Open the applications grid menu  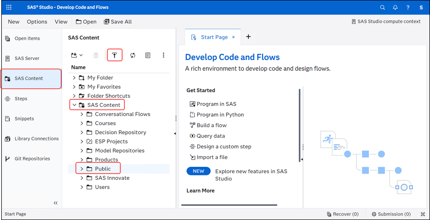(x=9, y=7)
